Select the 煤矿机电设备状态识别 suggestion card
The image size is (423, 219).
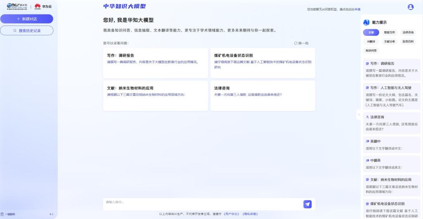262,63
